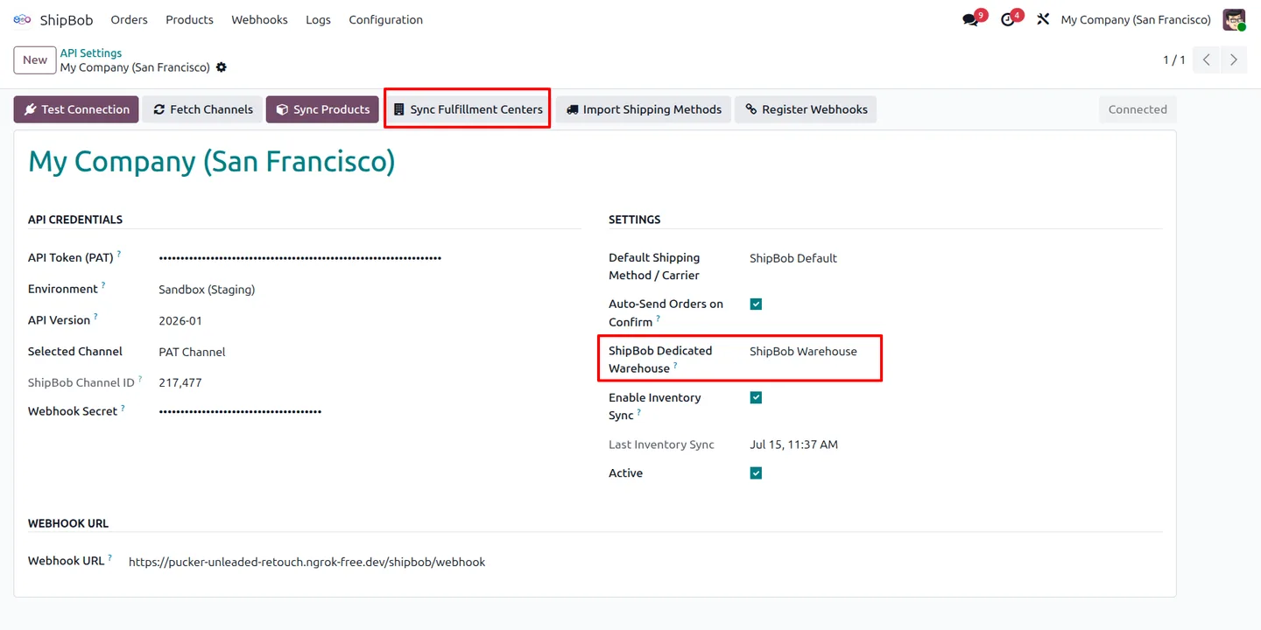This screenshot has width=1261, height=630.
Task: Toggle the Active checkbox
Action: coord(756,473)
